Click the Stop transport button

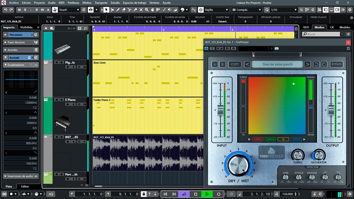[x=196, y=194]
